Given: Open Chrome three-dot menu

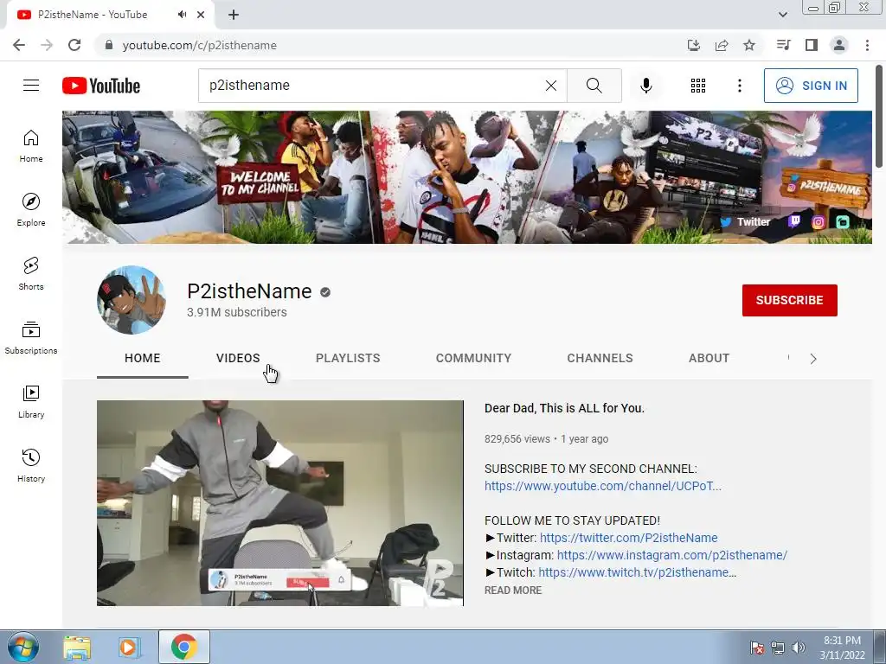Looking at the screenshot, I should 867,45.
